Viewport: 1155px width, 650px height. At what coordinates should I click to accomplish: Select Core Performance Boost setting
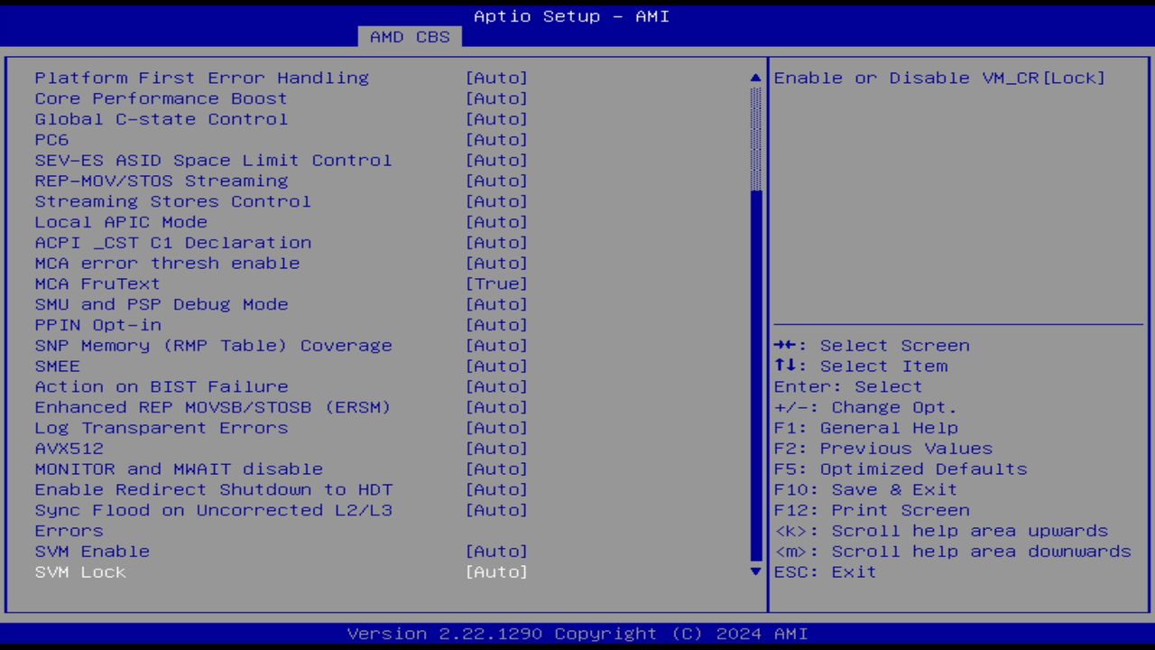[162, 98]
